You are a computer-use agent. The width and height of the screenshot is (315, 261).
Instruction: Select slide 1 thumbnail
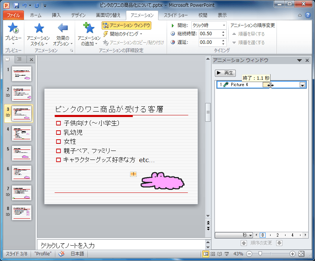point(22,74)
